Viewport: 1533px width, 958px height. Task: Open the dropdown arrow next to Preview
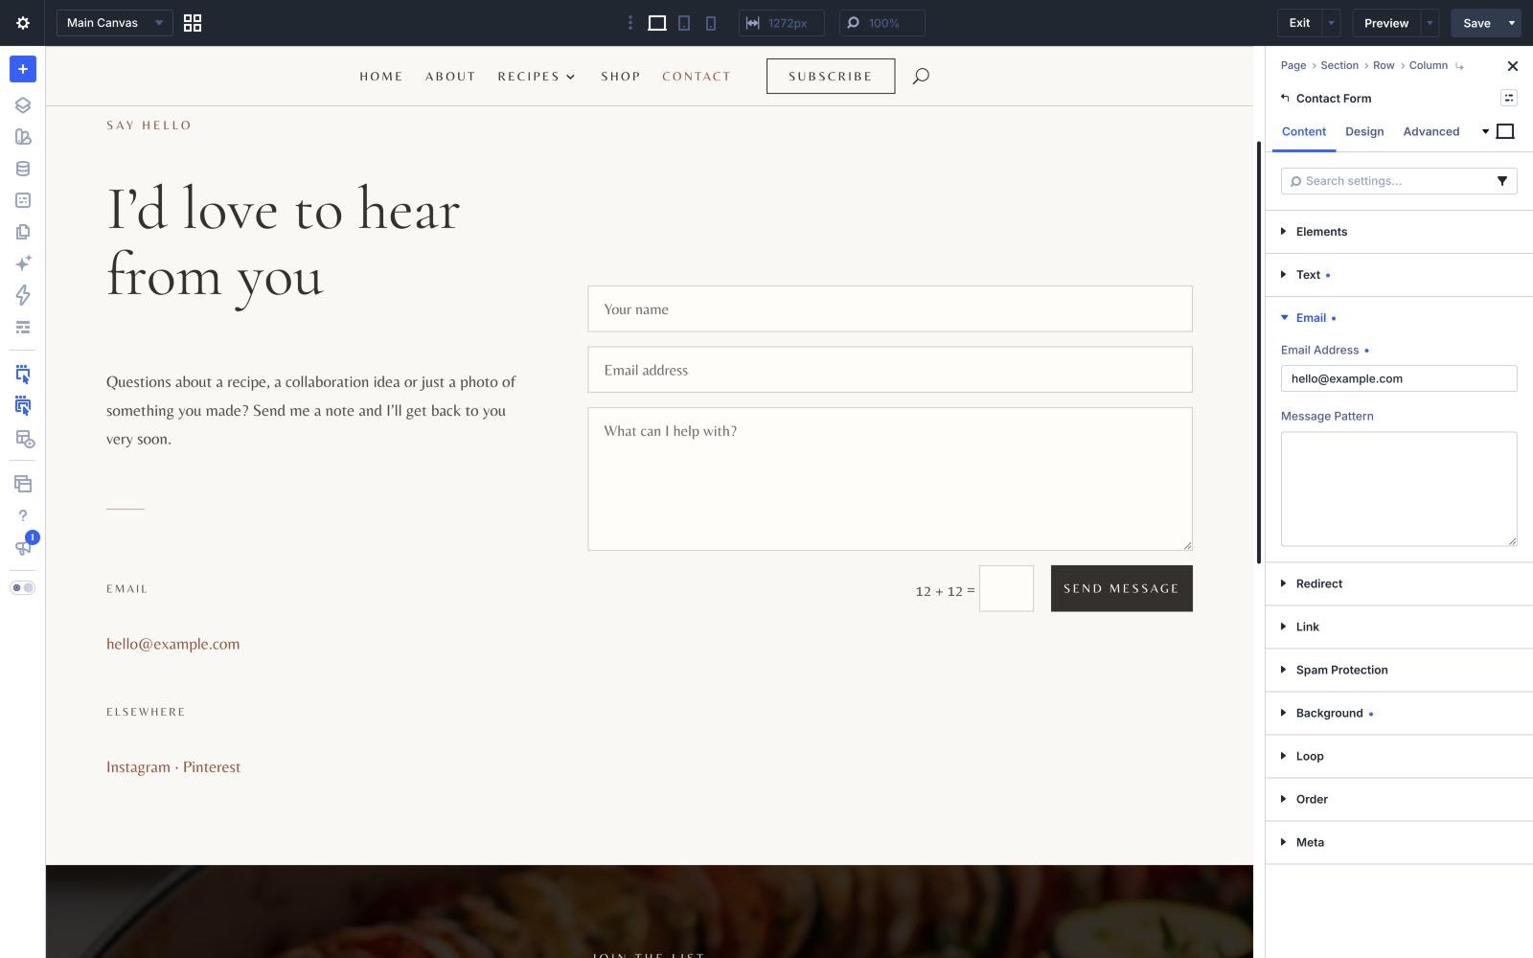point(1430,23)
